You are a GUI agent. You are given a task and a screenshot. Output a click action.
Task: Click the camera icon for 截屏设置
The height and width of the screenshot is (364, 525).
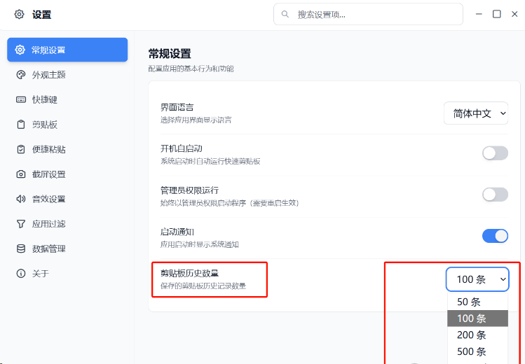[x=21, y=174]
